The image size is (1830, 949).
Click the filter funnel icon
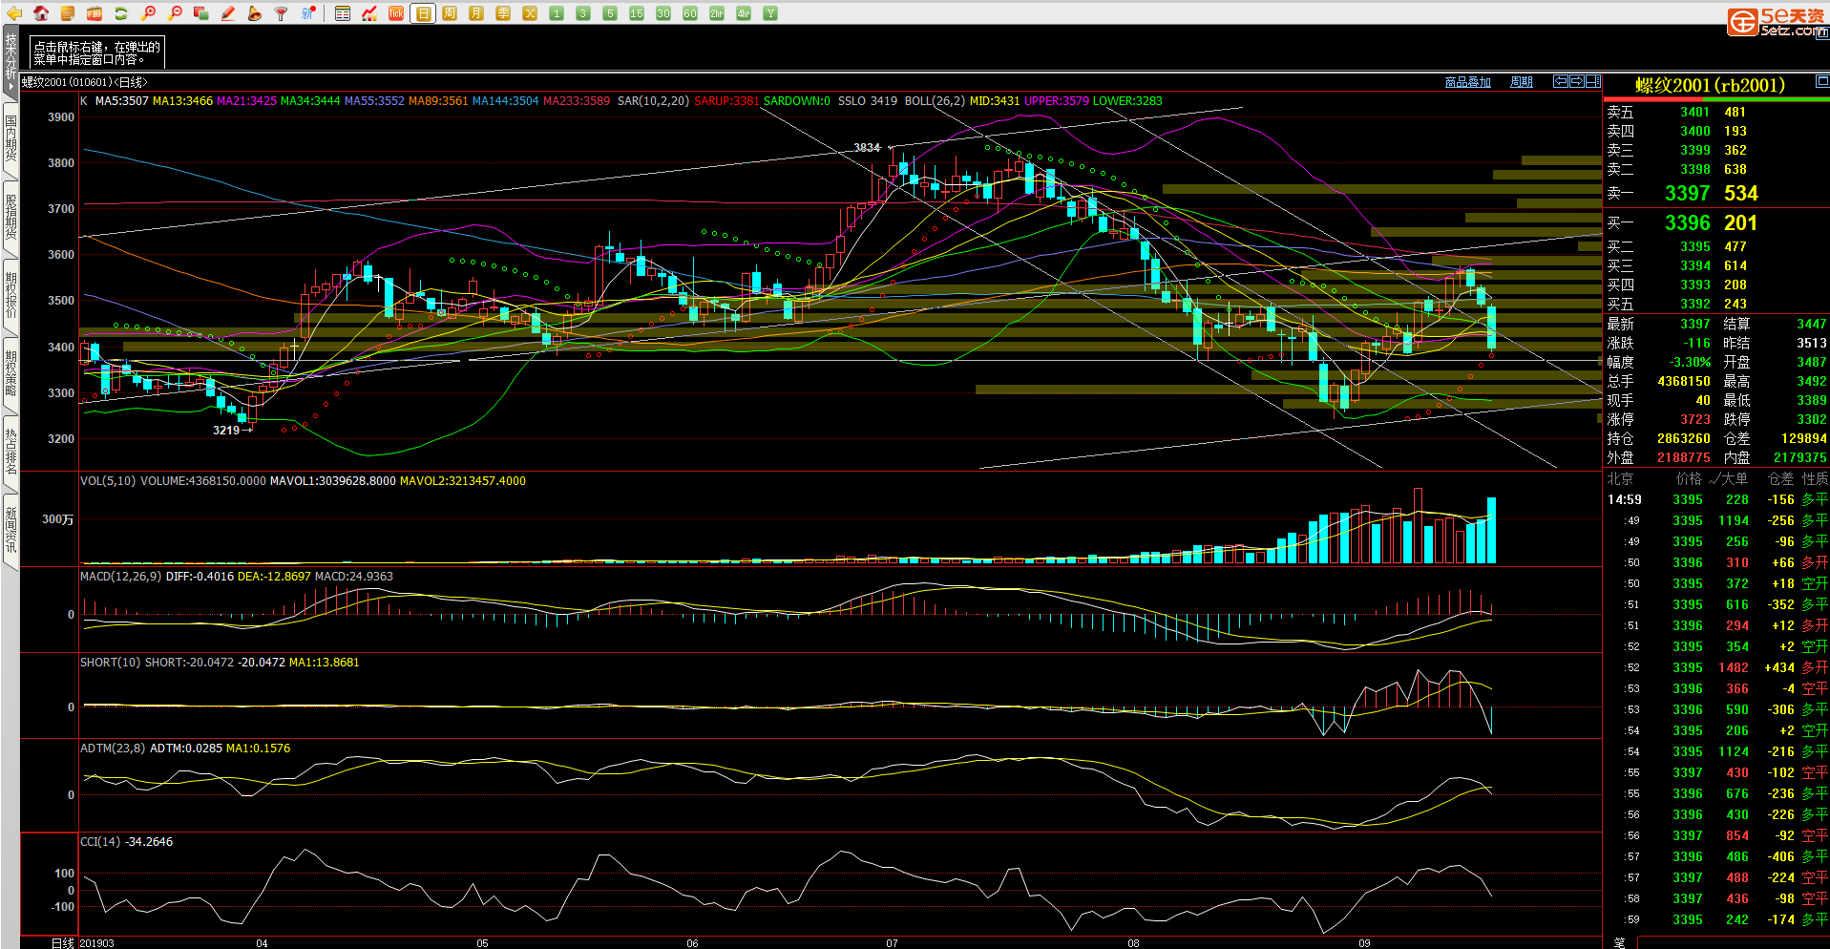[282, 13]
